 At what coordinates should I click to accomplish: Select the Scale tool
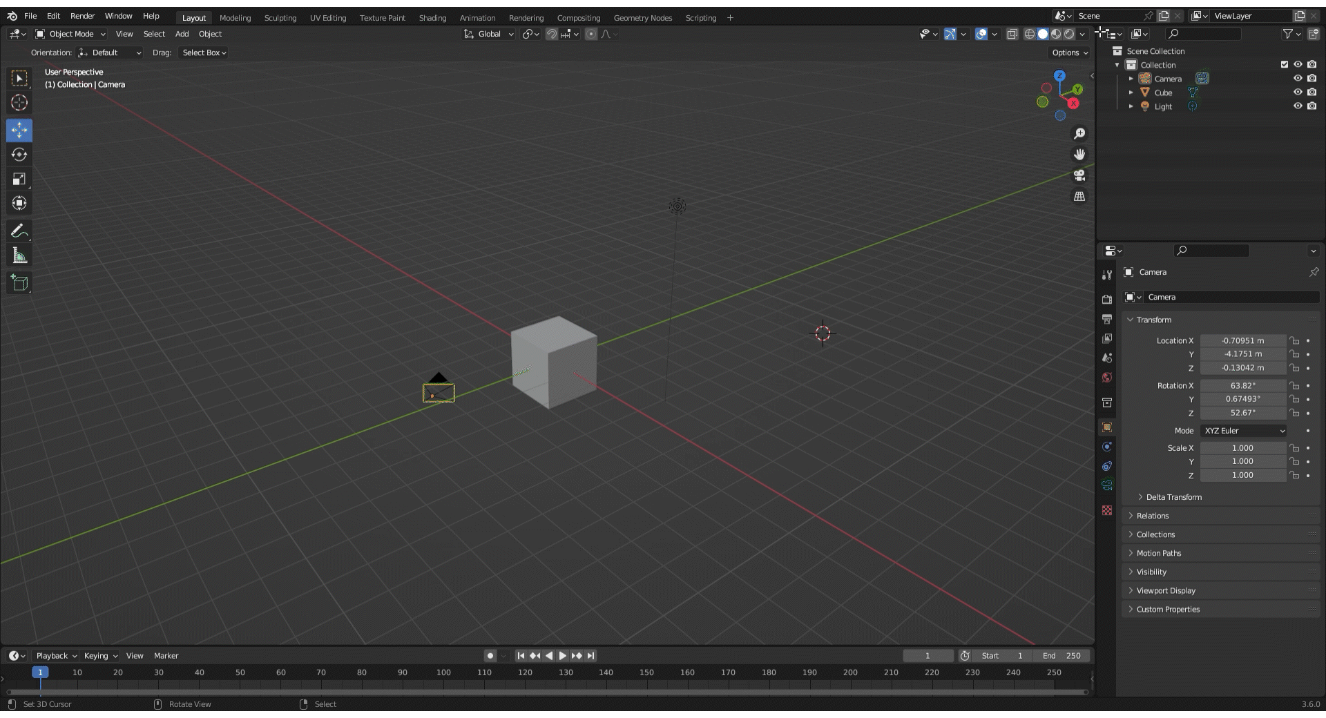pos(19,179)
